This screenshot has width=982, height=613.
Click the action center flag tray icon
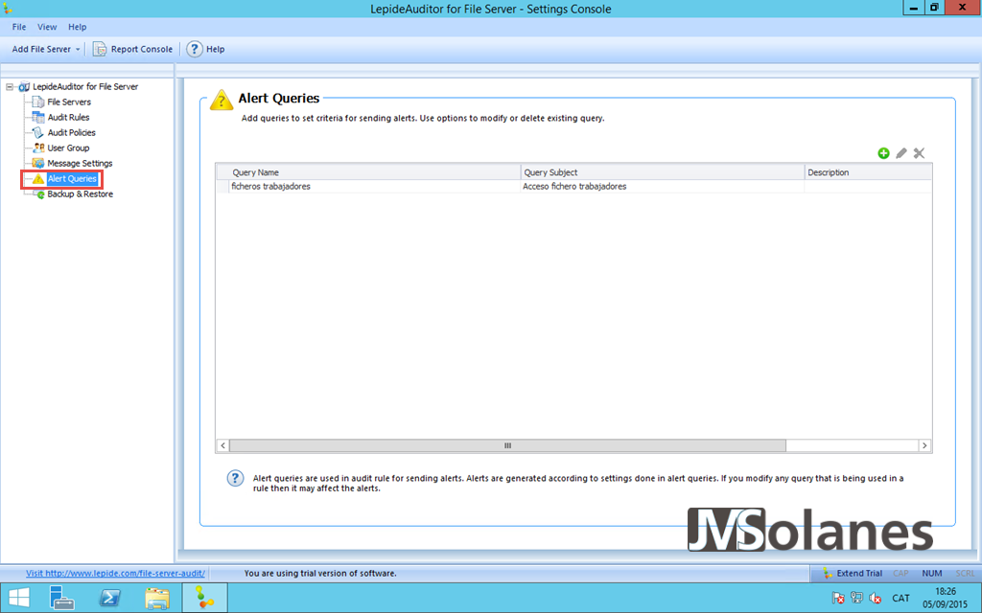tap(838, 598)
